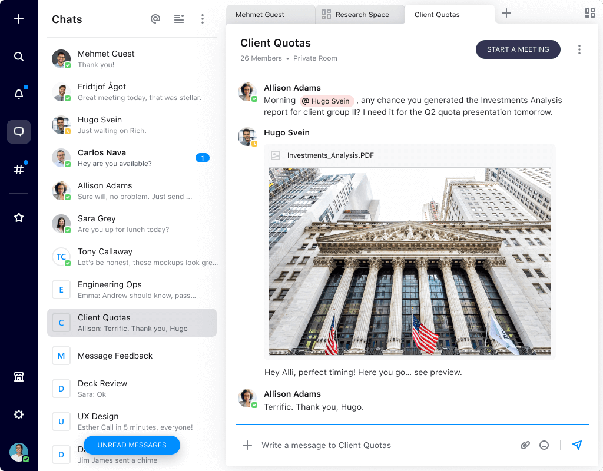Click the grid icon on Research Space tab
Screen dimensions: 603x471
(x=326, y=14)
